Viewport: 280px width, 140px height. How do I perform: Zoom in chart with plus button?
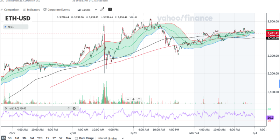tap(133, 99)
